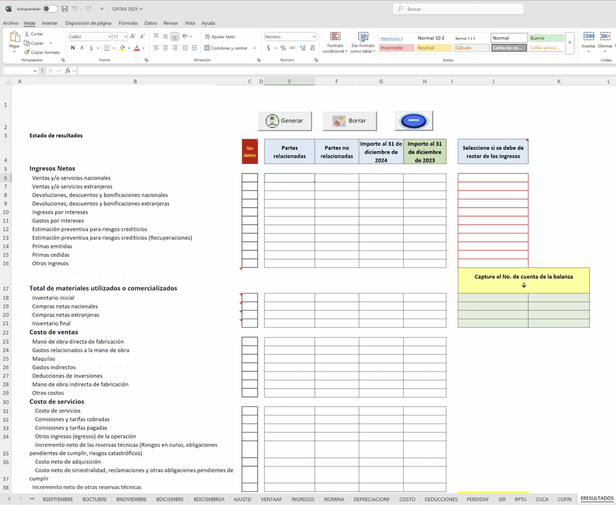Check Sin datos box for Inventario inicial row
This screenshot has height=505, width=616.
(250, 298)
